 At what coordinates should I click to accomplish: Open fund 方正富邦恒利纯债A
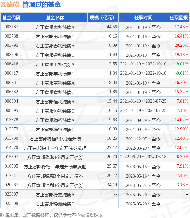[55, 102]
